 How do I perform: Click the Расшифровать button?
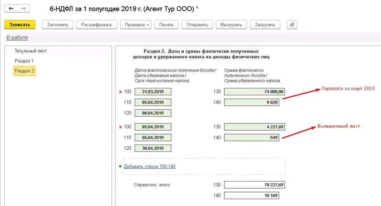pyautogui.click(x=97, y=25)
